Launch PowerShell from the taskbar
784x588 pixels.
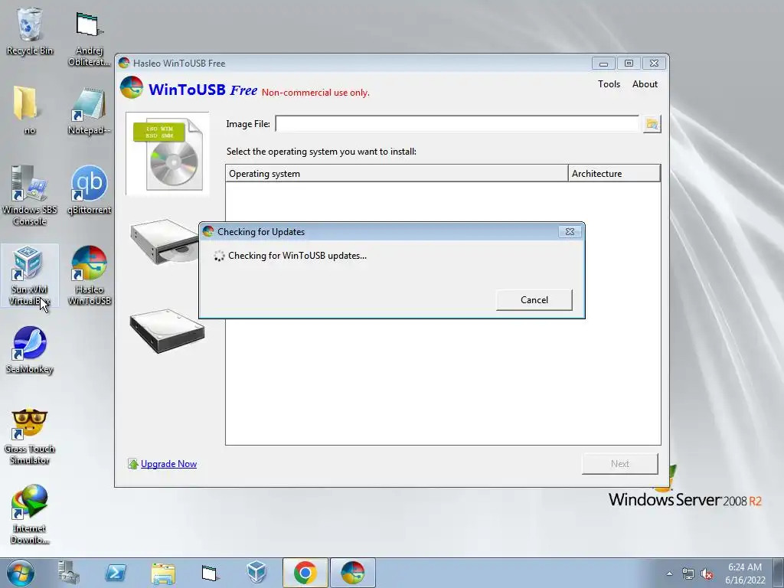pos(116,573)
